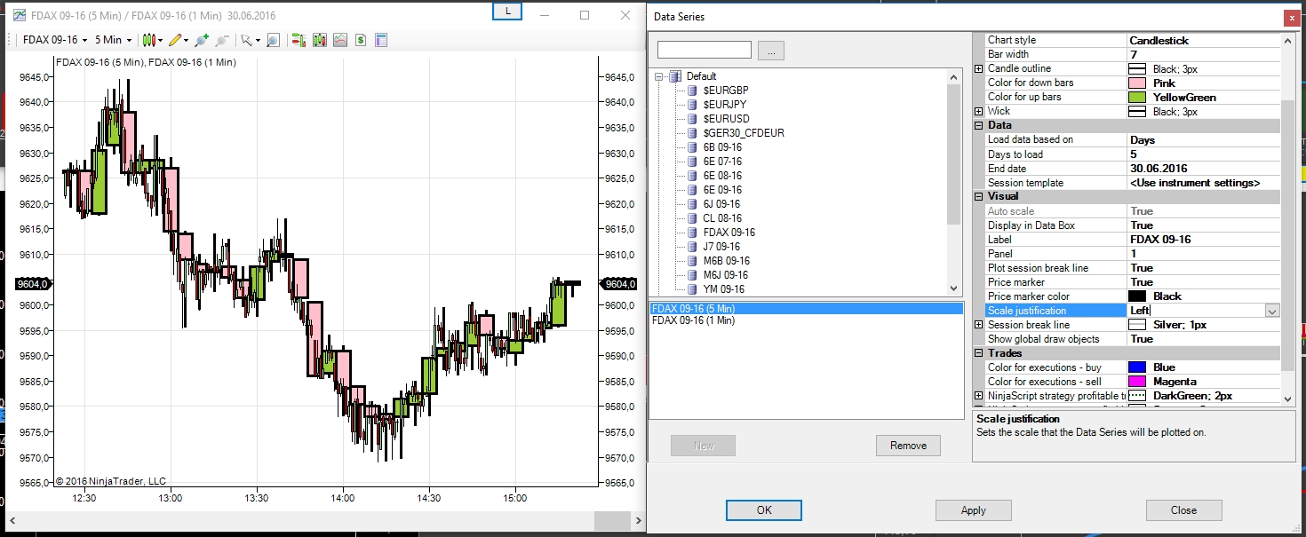Viewport: 1306px width, 537px height.
Task: Select M6B 09-16 in the instrument list
Action: 726,261
